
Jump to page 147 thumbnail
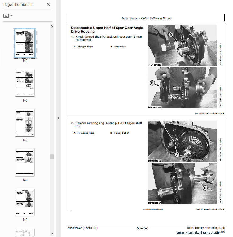click(25, 122)
